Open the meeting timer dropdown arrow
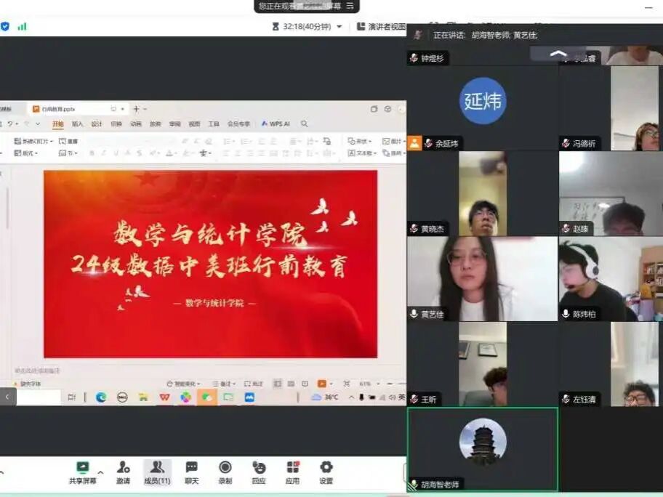Screen dimensions: 663x497 [339, 27]
